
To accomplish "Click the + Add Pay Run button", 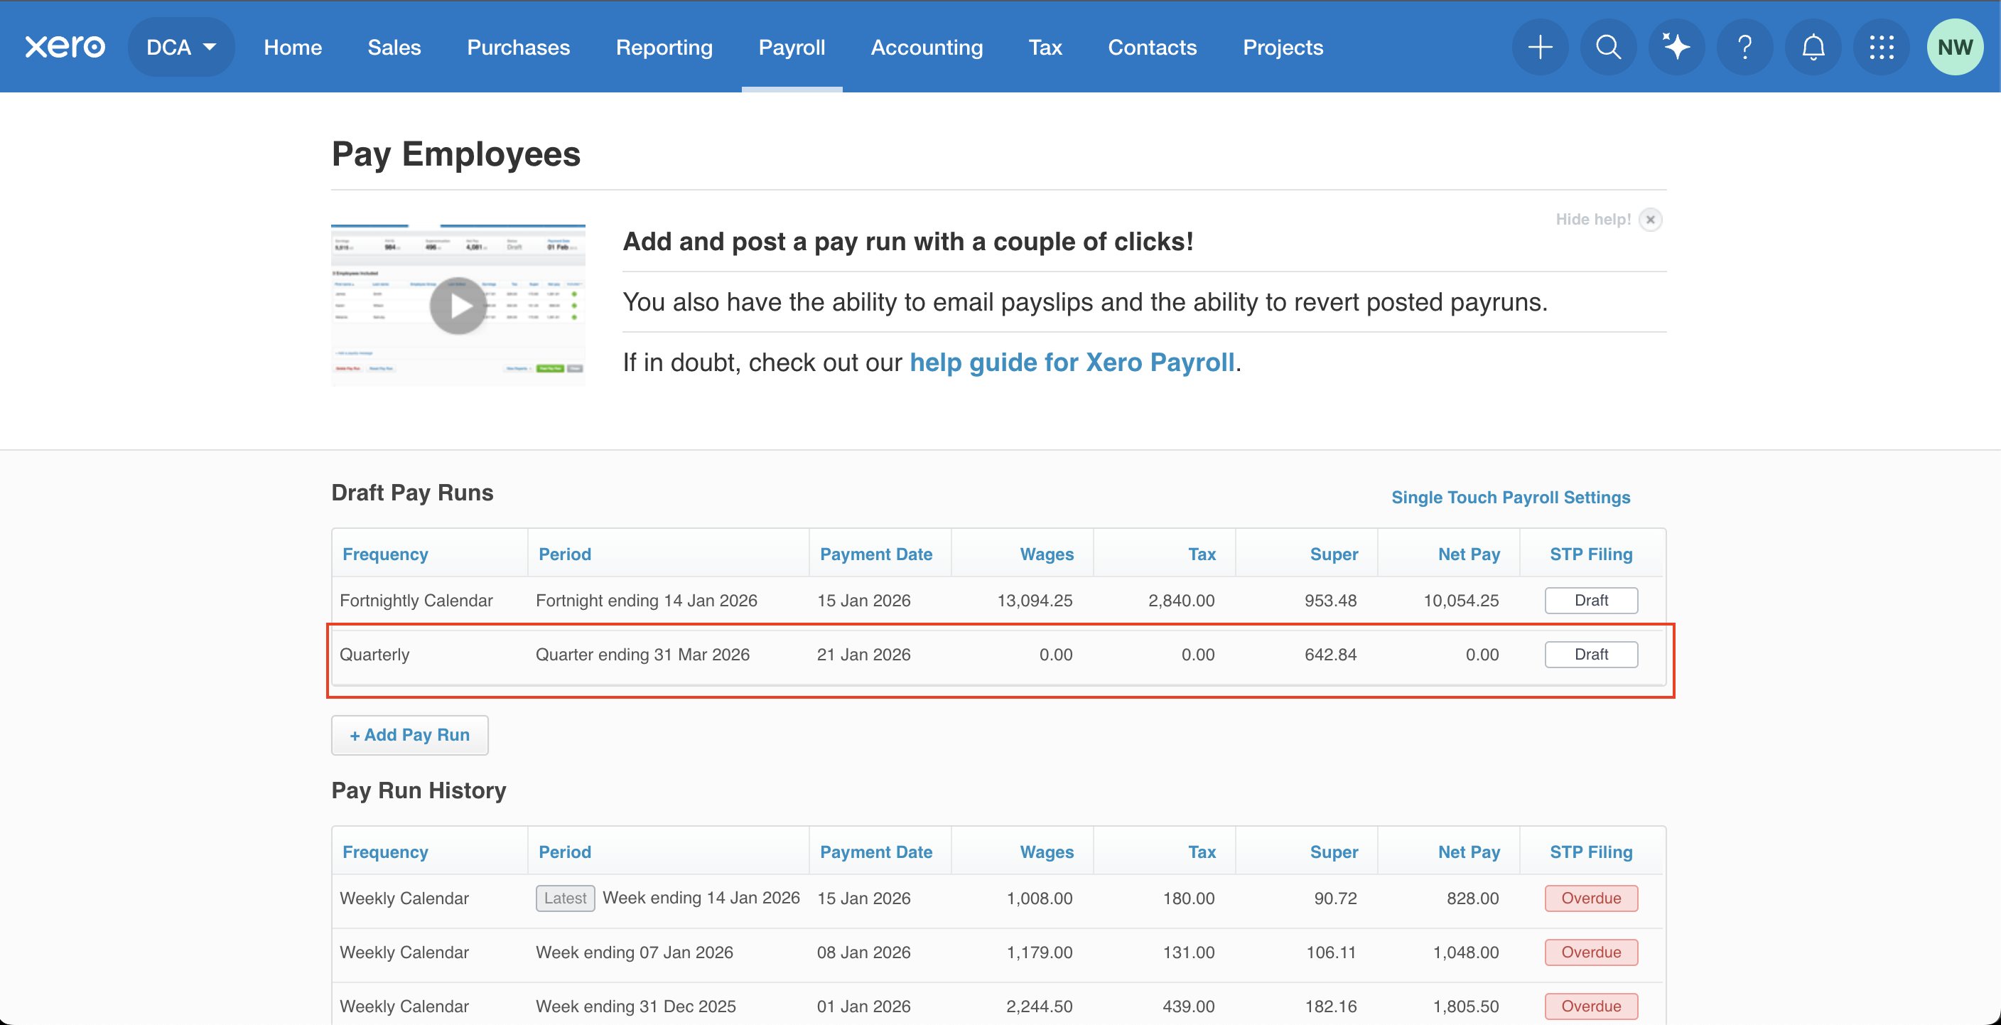I will click(409, 734).
